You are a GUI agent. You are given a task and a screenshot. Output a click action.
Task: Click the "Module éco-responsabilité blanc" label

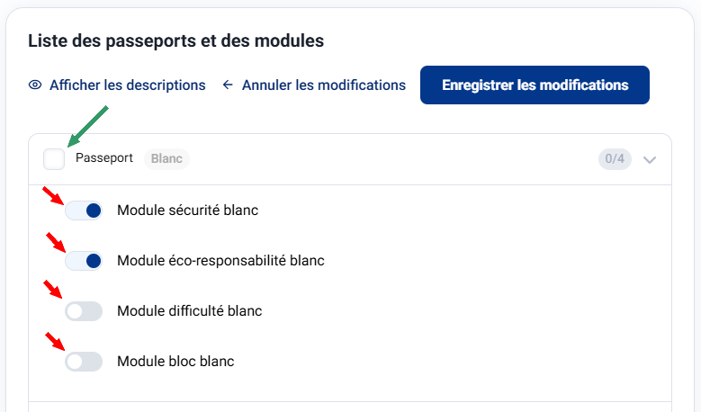(220, 261)
